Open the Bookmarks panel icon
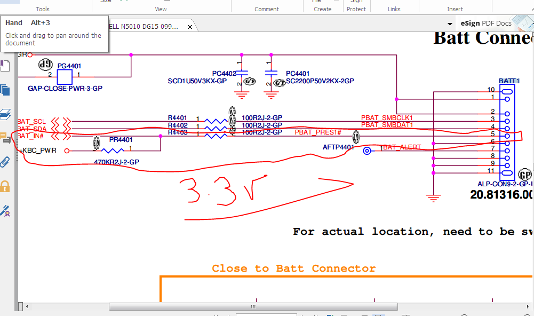Screen dimensions: 534x316 click(5, 66)
